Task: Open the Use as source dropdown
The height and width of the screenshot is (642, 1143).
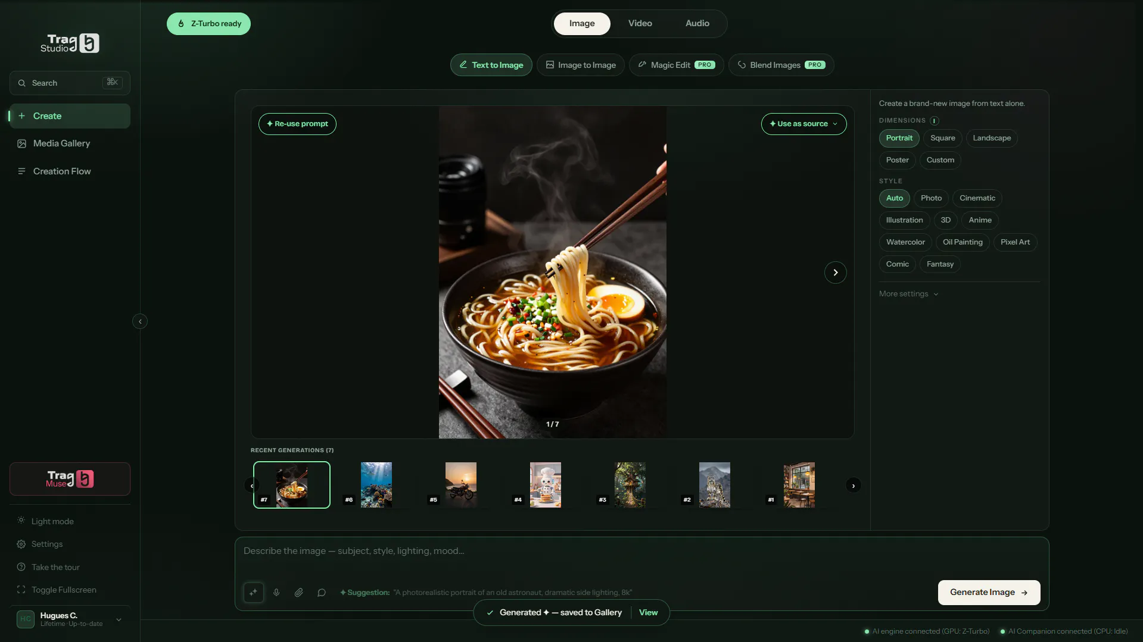Action: pyautogui.click(x=804, y=124)
